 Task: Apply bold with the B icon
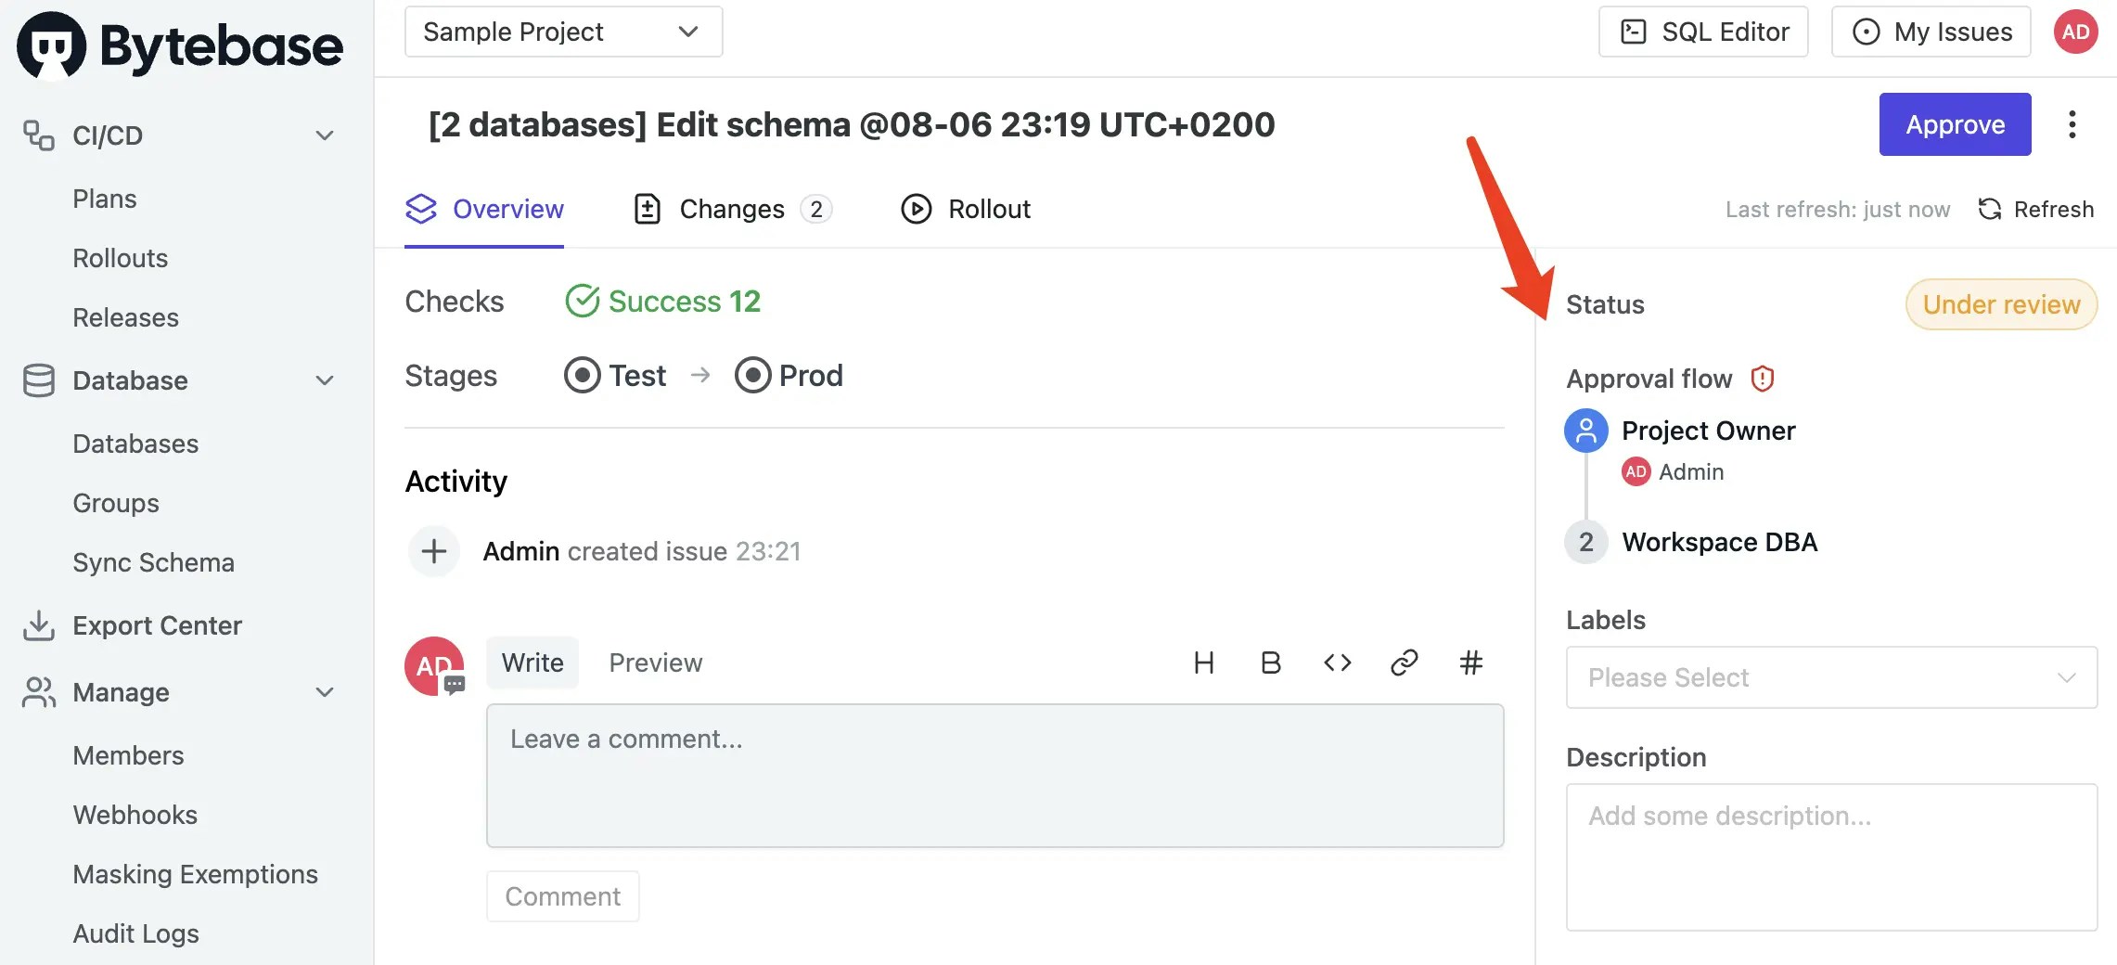pos(1270,663)
